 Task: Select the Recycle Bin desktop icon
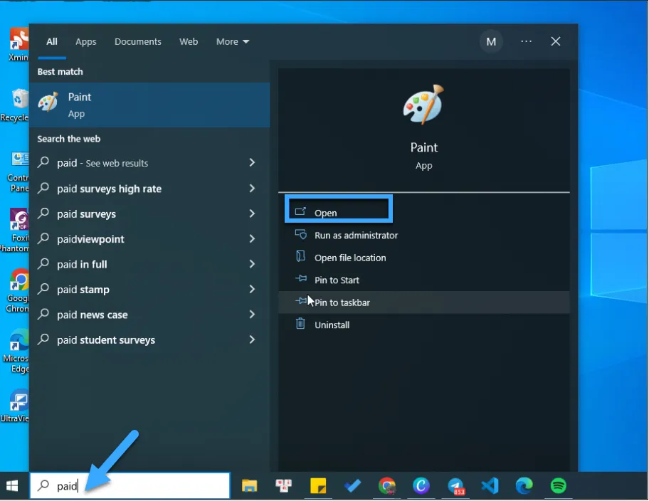[16, 105]
